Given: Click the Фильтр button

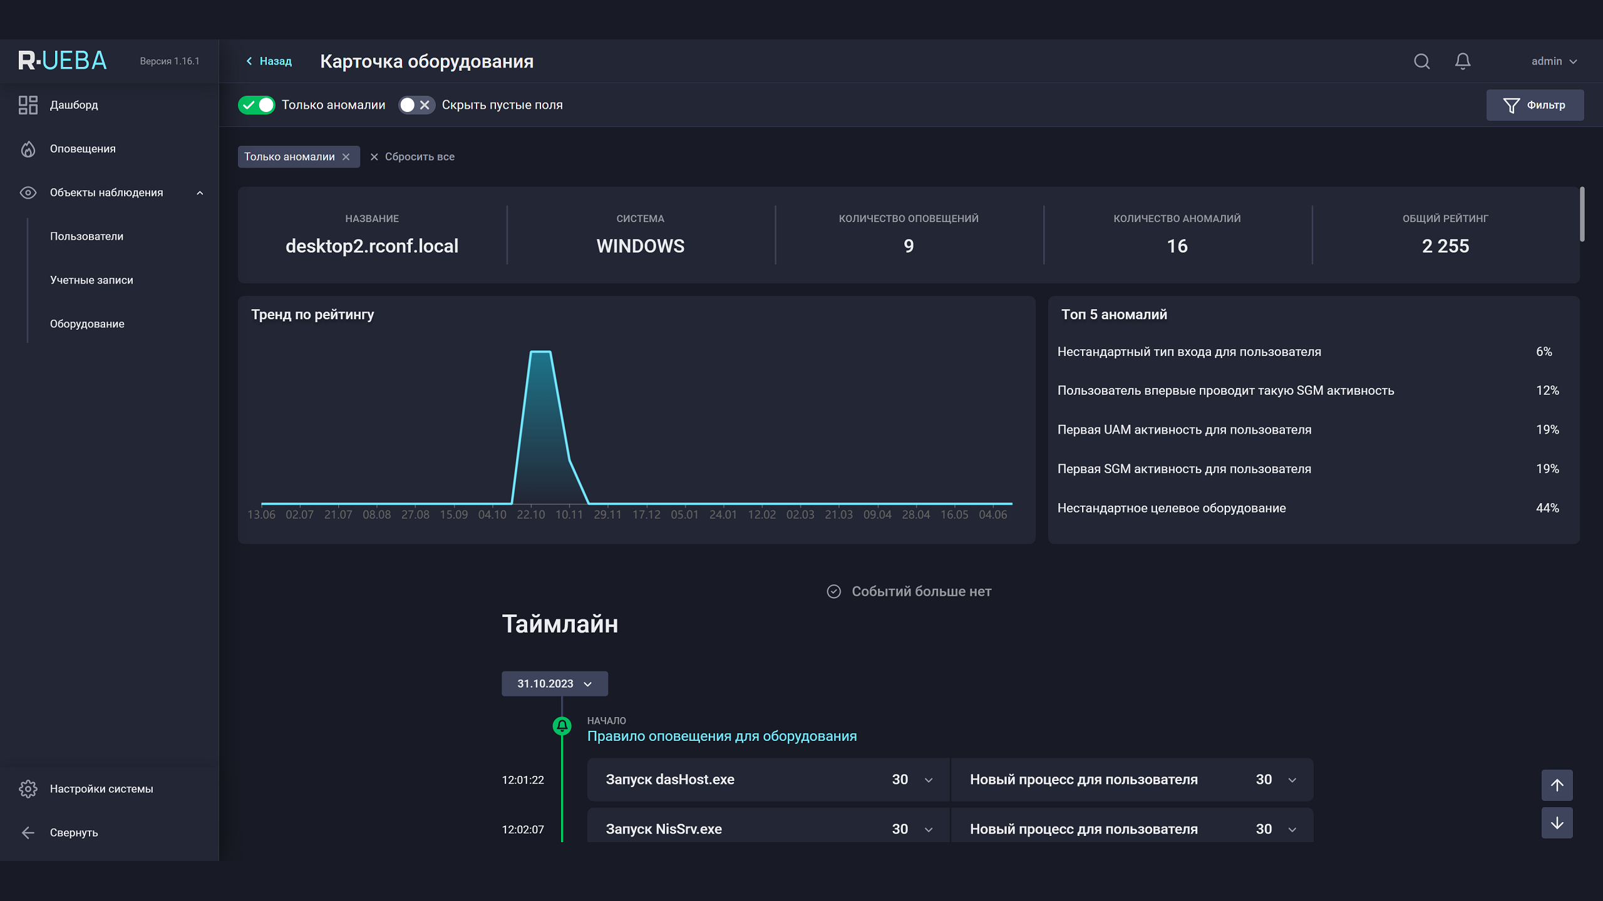Looking at the screenshot, I should click(1535, 105).
